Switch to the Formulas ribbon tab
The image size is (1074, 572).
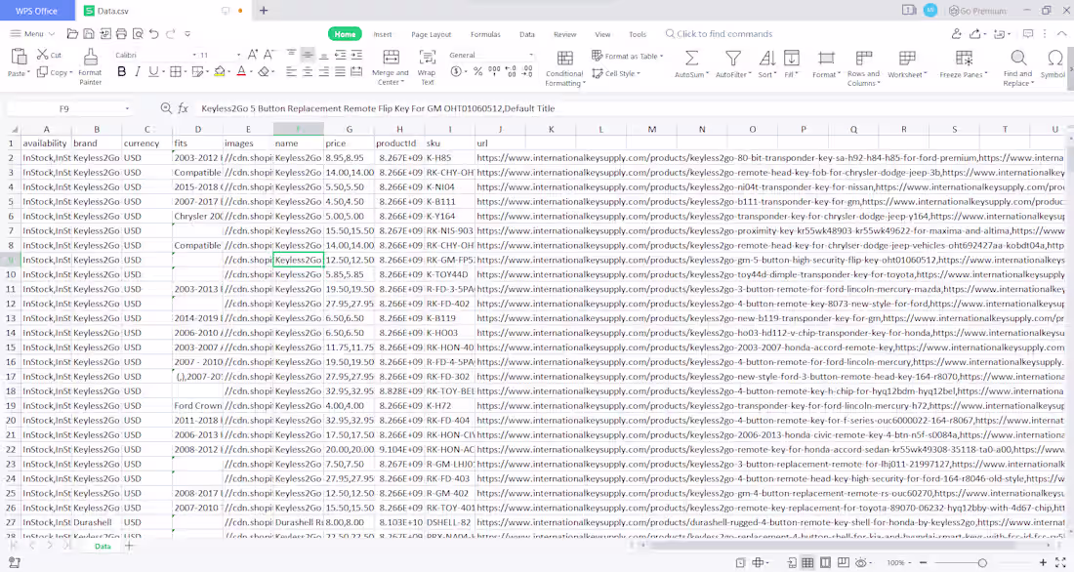[x=485, y=33]
